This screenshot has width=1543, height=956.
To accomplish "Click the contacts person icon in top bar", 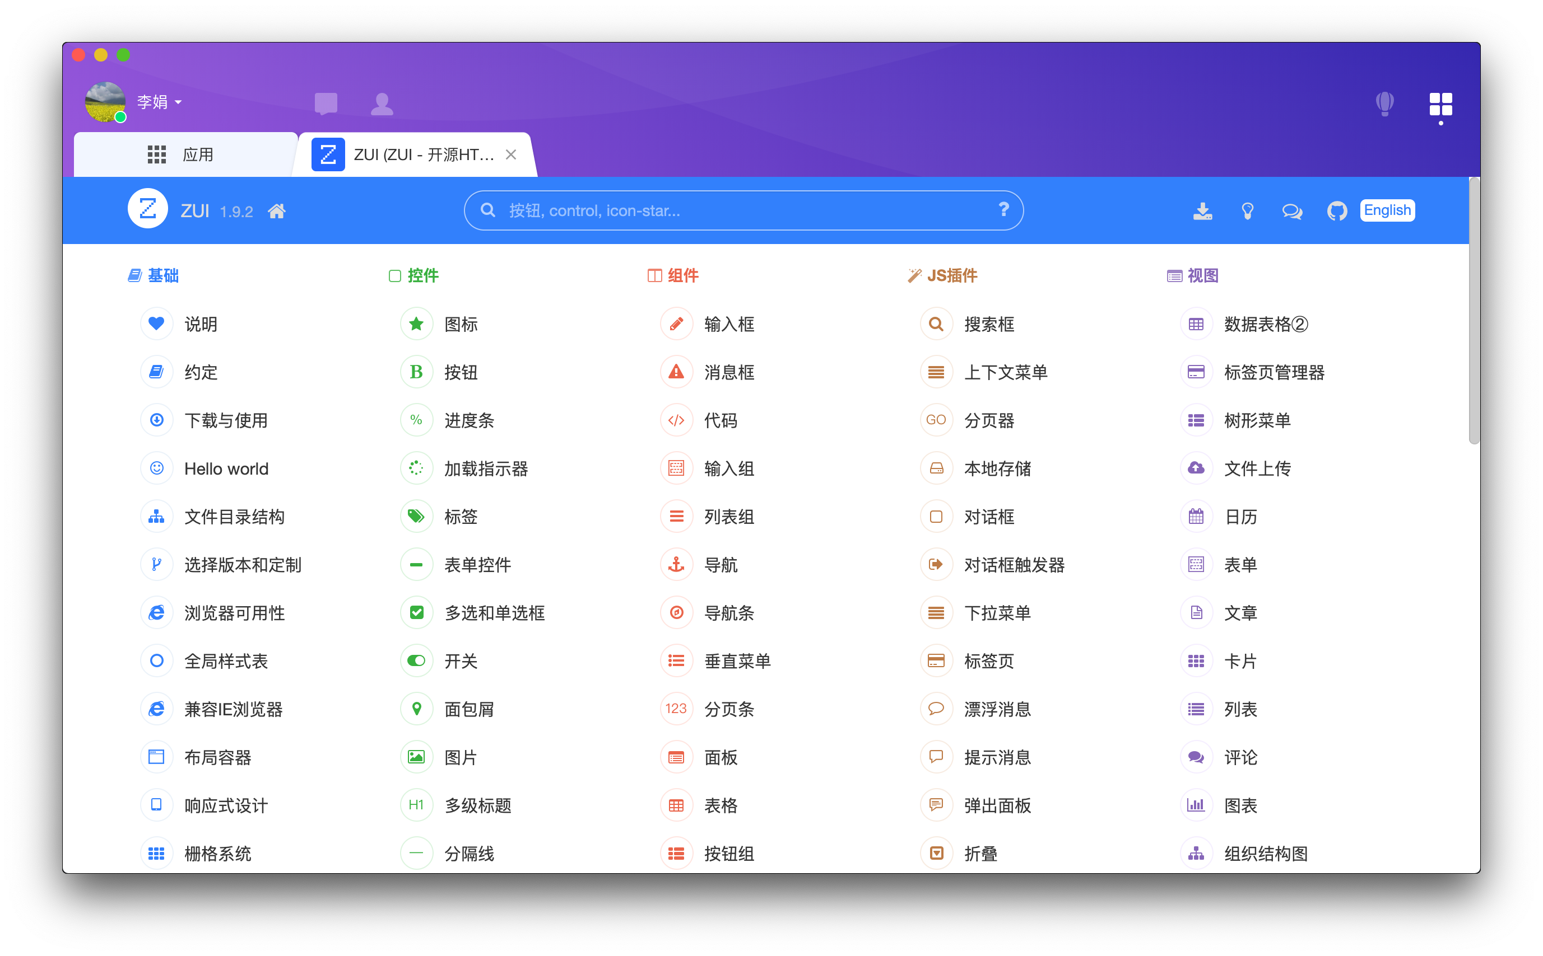I will click(x=382, y=103).
